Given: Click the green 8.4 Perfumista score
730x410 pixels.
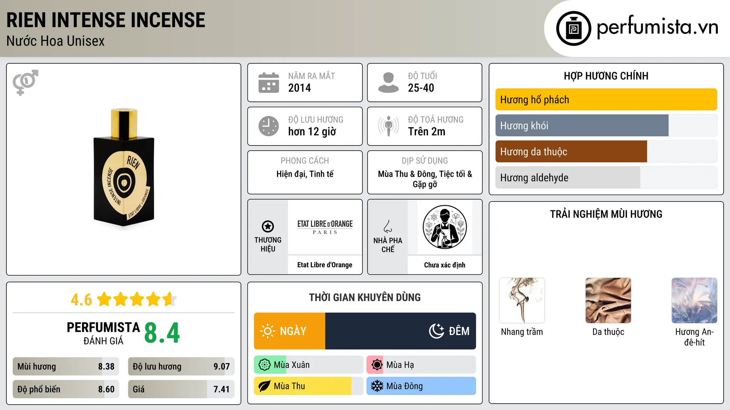Looking at the screenshot, I should click(162, 333).
